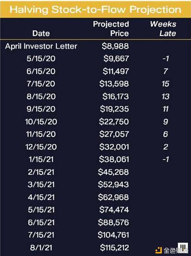Select the 10/15/20 date cell

(41, 122)
